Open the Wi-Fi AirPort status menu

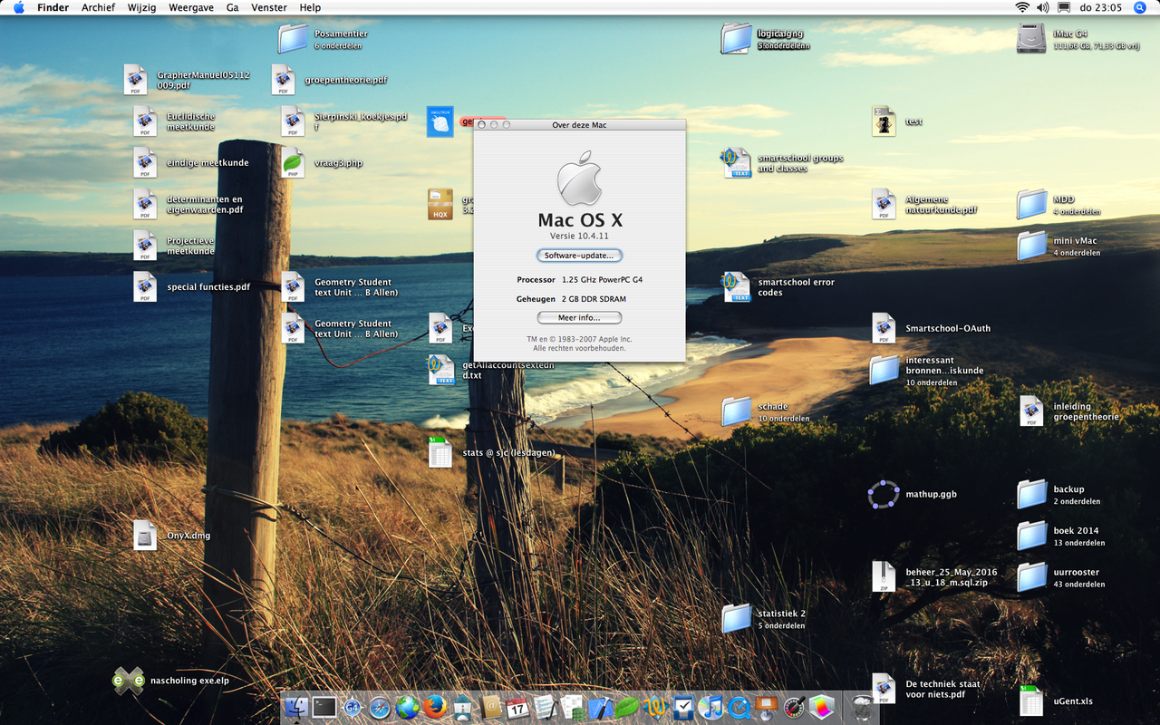pos(1022,7)
